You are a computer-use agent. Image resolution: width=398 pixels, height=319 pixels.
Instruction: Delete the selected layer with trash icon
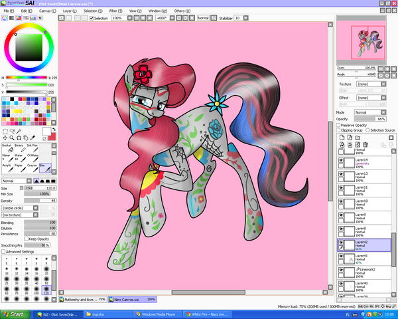click(x=365, y=145)
